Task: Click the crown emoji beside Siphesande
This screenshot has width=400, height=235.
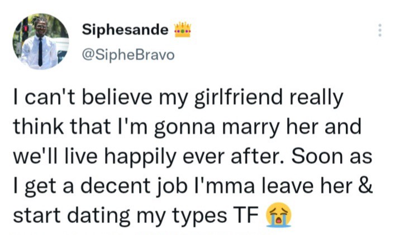Action: pos(183,29)
